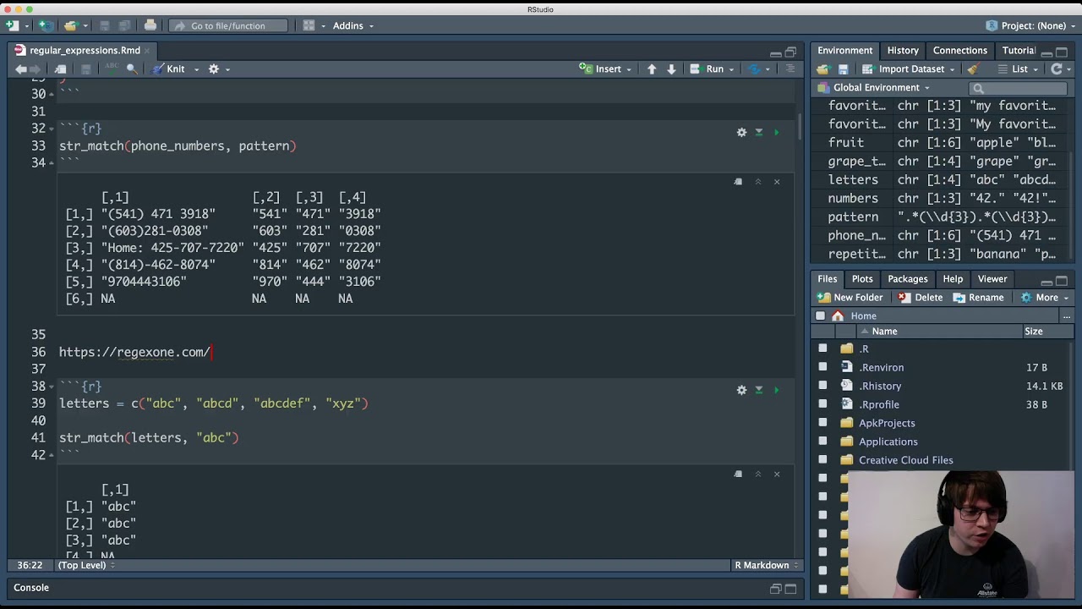Check the .Rhistory file checkbox
This screenshot has width=1082, height=609.
[822, 386]
